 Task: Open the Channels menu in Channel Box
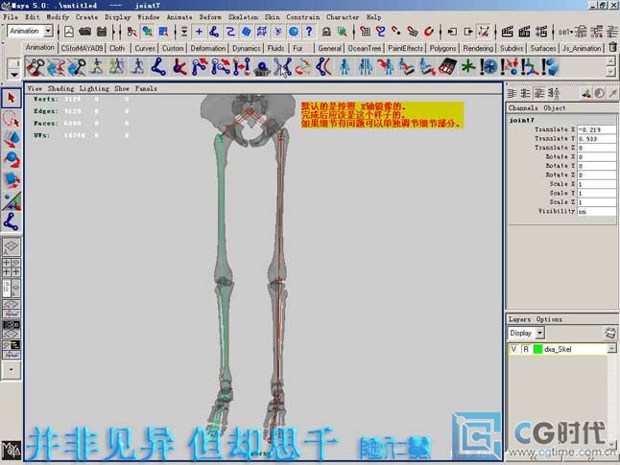click(523, 107)
